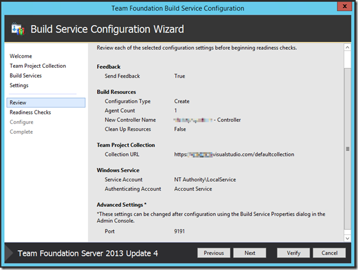The height and width of the screenshot is (270, 358).
Task: Click the Agent Count value 1
Action: click(x=176, y=110)
